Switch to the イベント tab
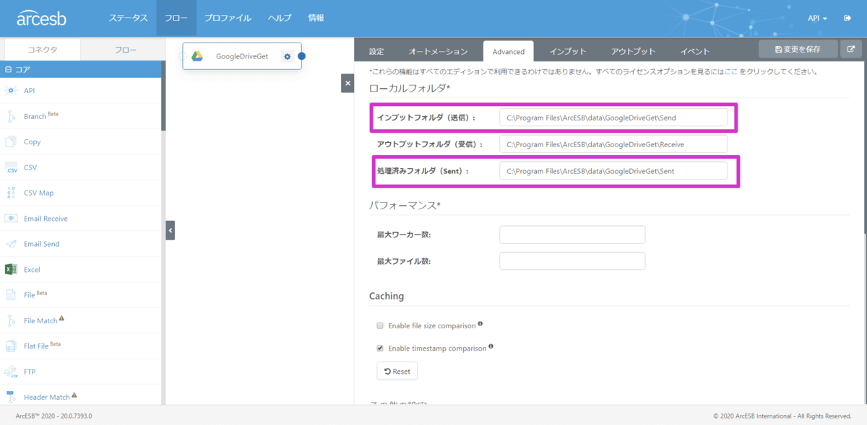 [x=695, y=51]
